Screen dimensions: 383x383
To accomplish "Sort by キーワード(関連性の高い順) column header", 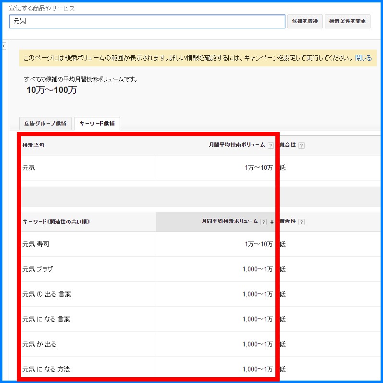I will (56, 222).
